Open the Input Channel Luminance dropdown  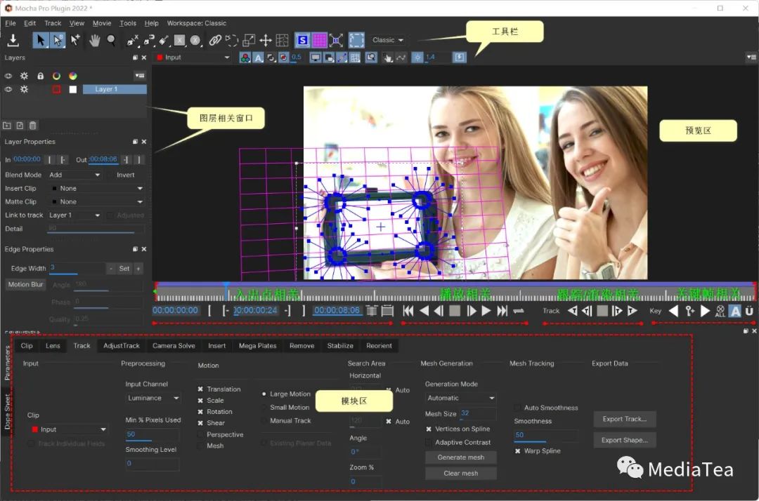pos(153,398)
